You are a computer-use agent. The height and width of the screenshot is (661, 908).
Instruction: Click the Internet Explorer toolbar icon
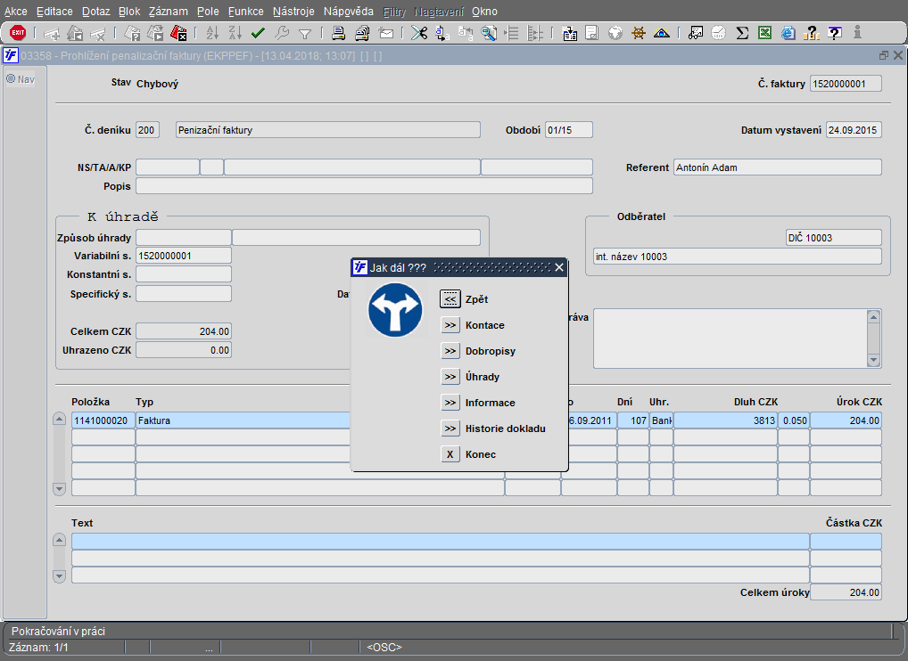pos(788,33)
